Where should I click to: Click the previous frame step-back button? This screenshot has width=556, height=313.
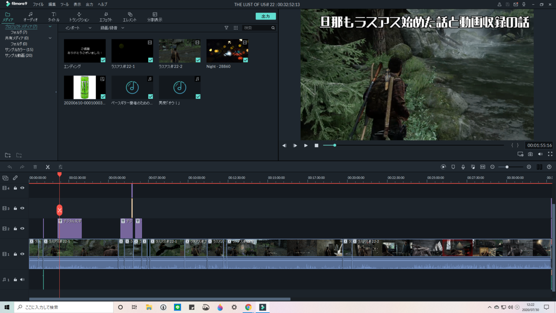pyautogui.click(x=284, y=146)
